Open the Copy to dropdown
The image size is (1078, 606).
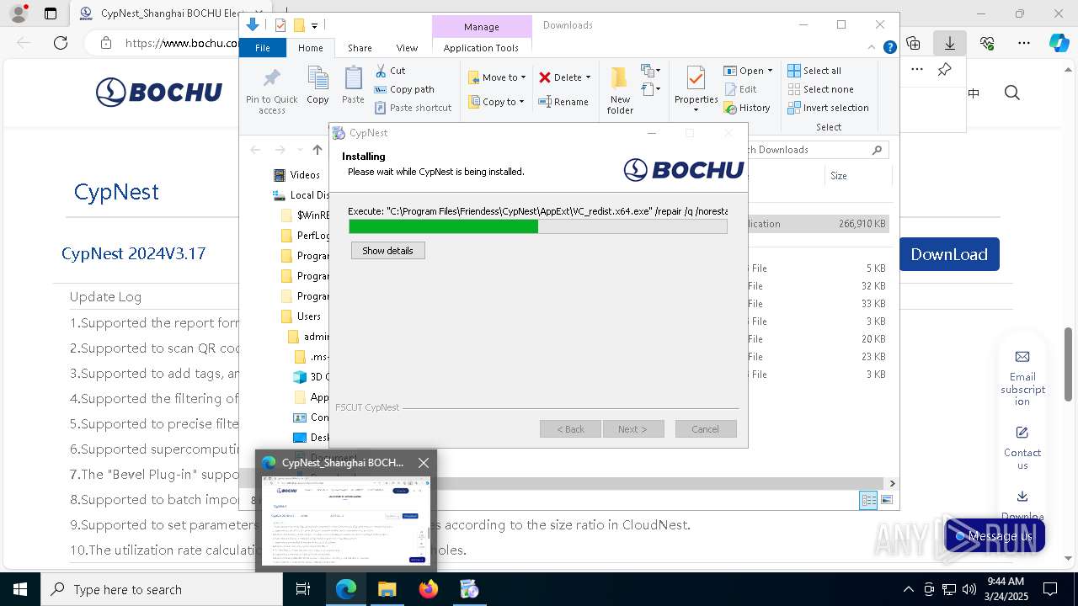point(496,102)
